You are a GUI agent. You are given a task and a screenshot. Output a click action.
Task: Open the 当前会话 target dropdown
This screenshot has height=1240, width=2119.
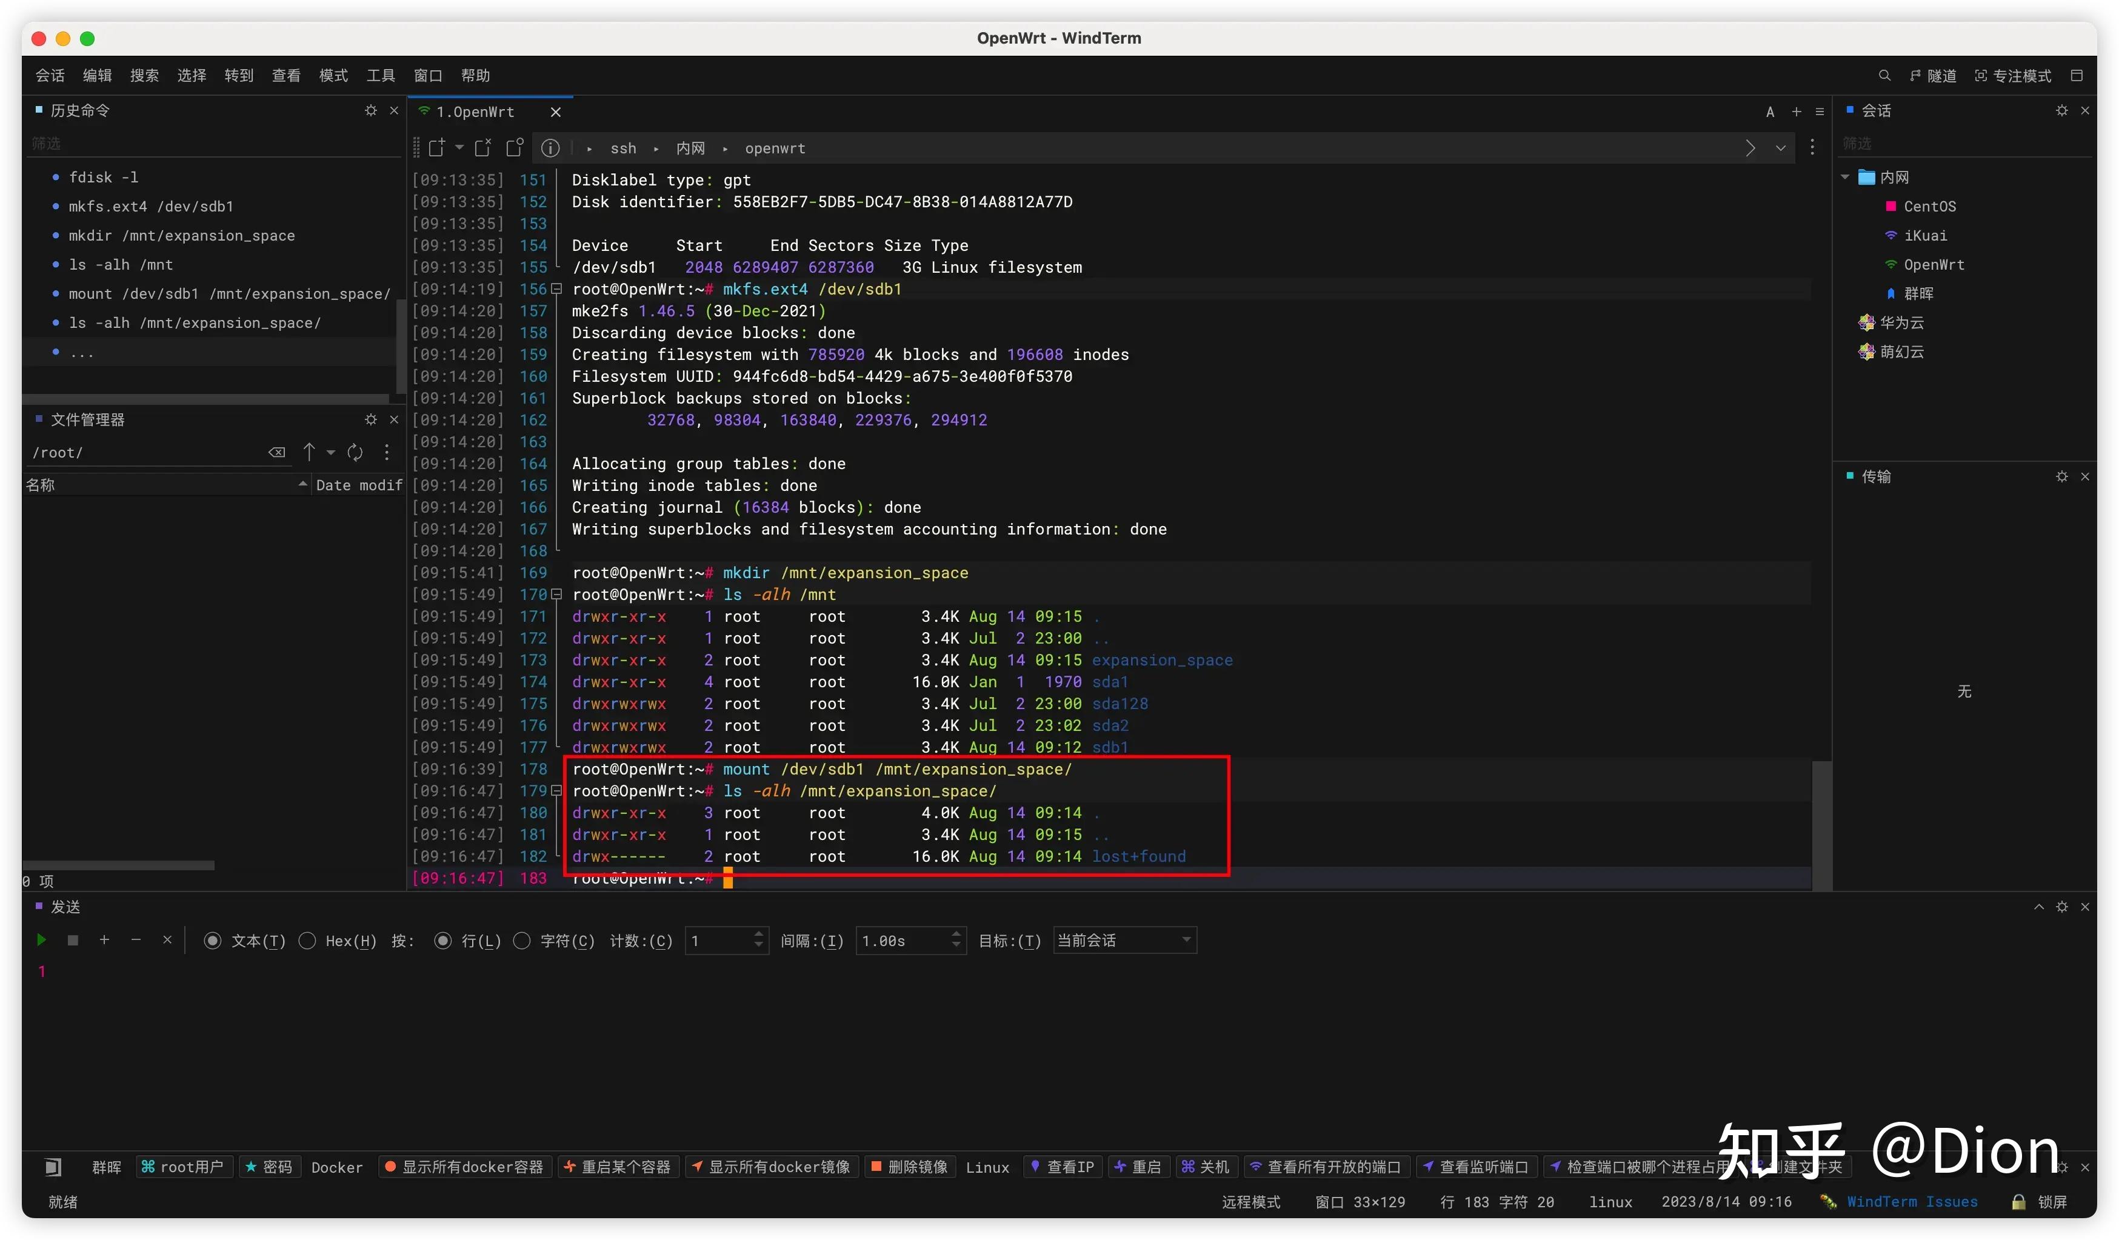tap(1123, 940)
